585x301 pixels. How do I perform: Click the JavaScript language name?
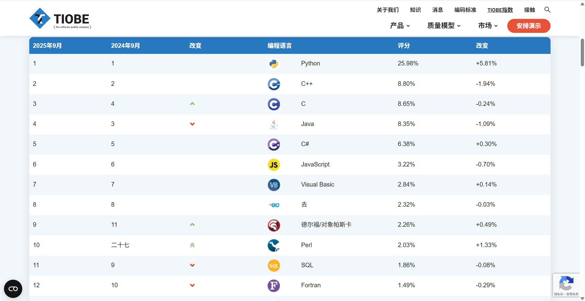(x=315, y=164)
